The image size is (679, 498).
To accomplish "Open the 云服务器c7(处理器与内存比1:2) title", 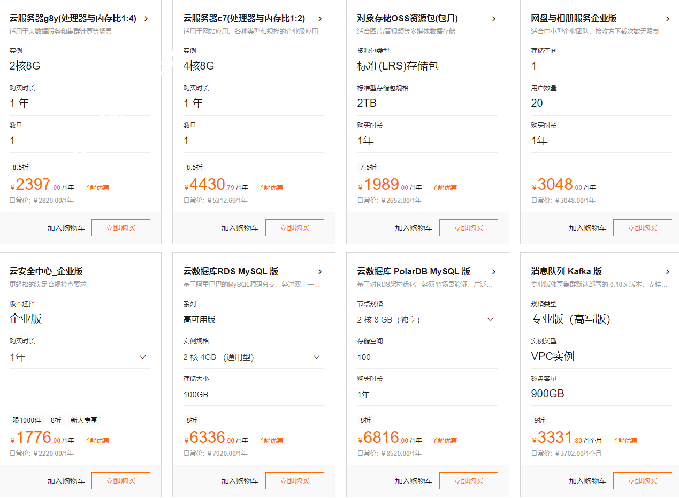I will (x=244, y=19).
